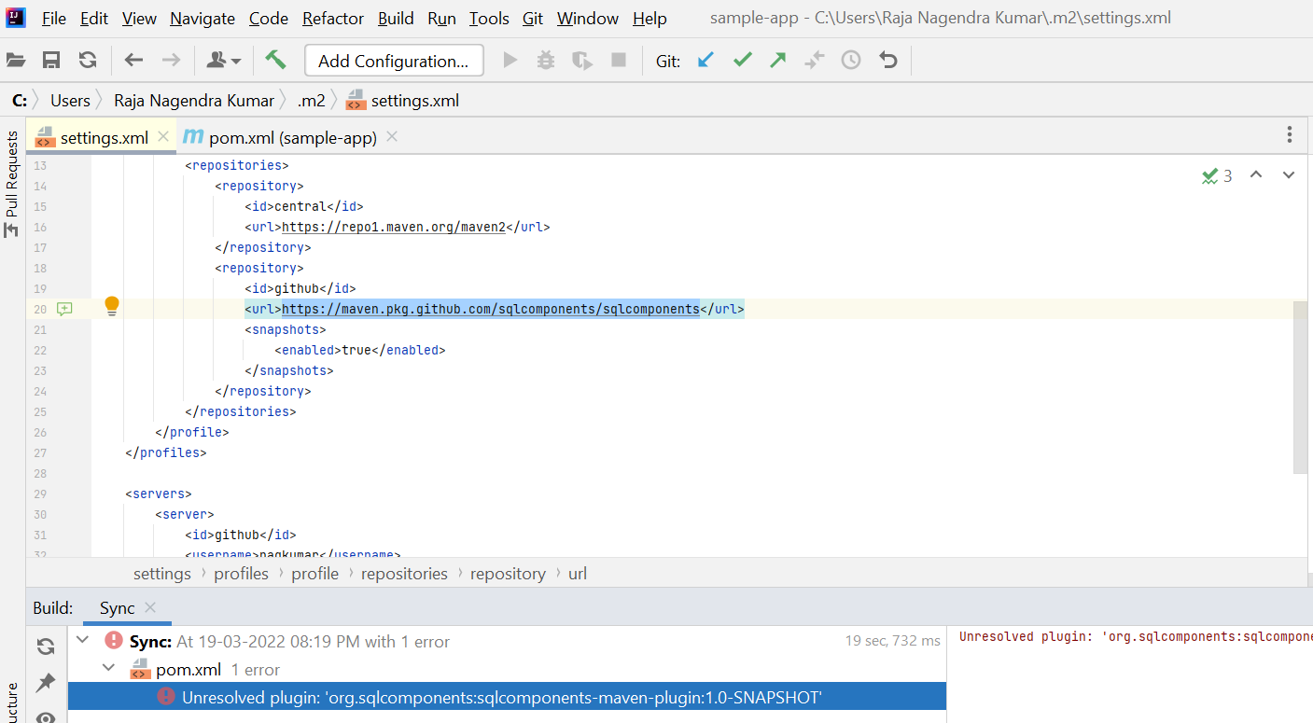Open the Navigate menu
The height and width of the screenshot is (723, 1313).
pos(203,19)
